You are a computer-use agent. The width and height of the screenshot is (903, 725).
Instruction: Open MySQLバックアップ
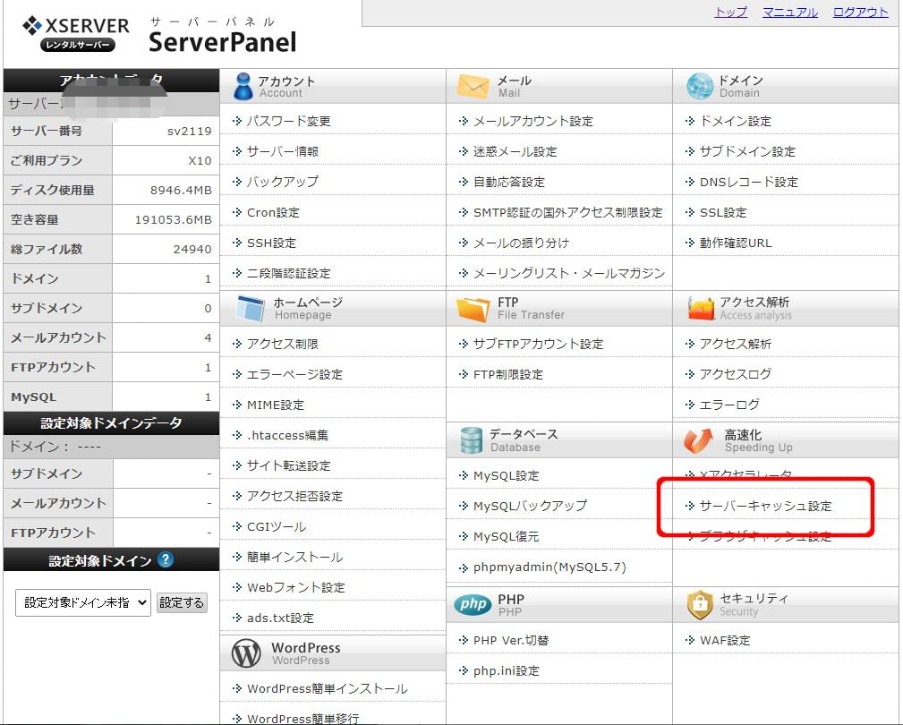pos(531,507)
